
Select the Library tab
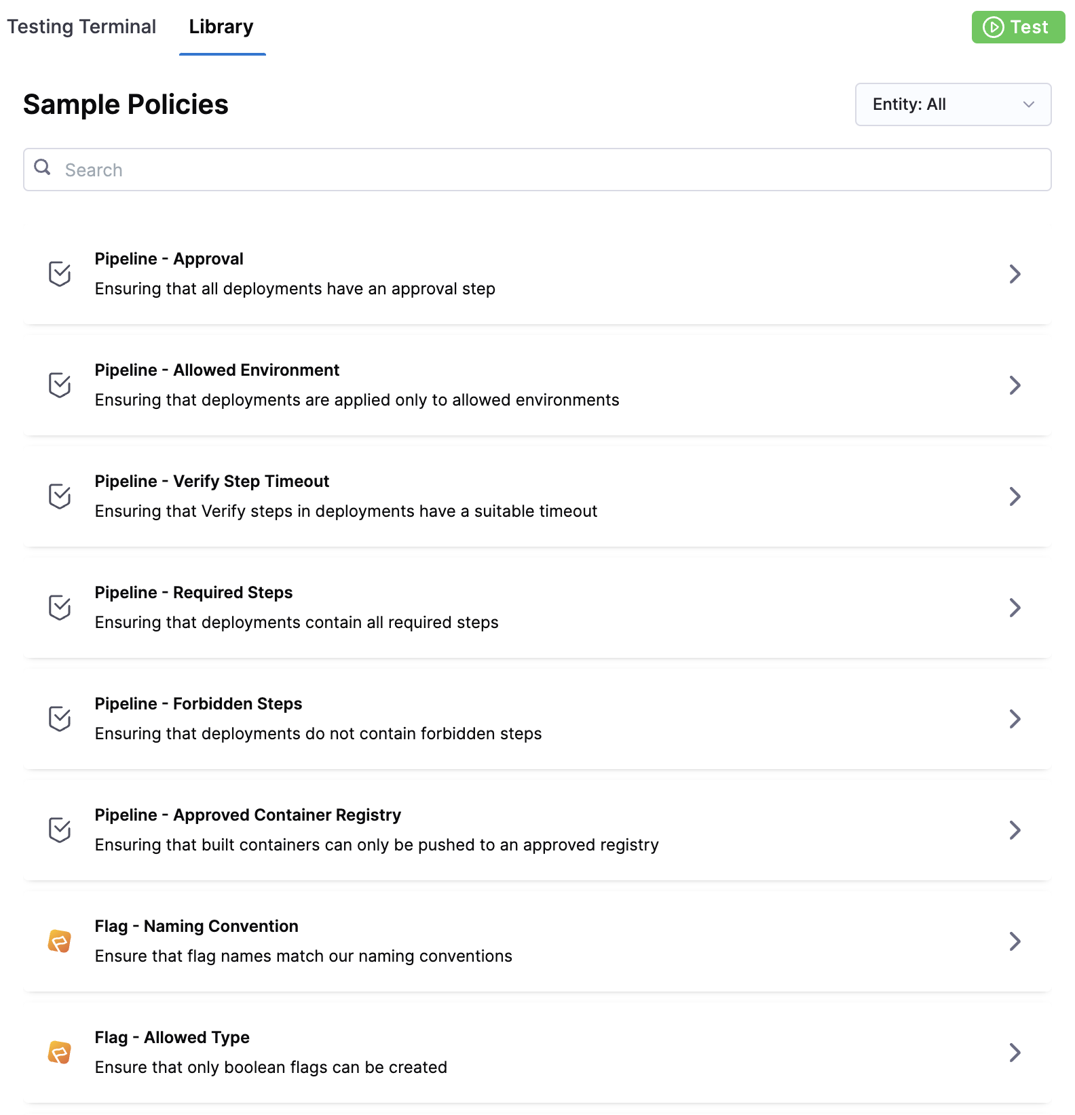(221, 27)
